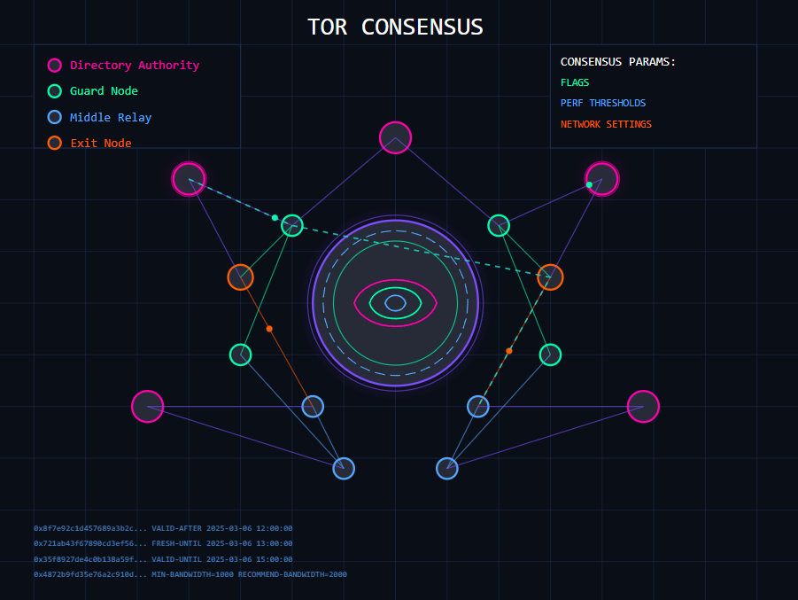Click the orange packet dot below left Exit node
The image size is (798, 600).
269,329
